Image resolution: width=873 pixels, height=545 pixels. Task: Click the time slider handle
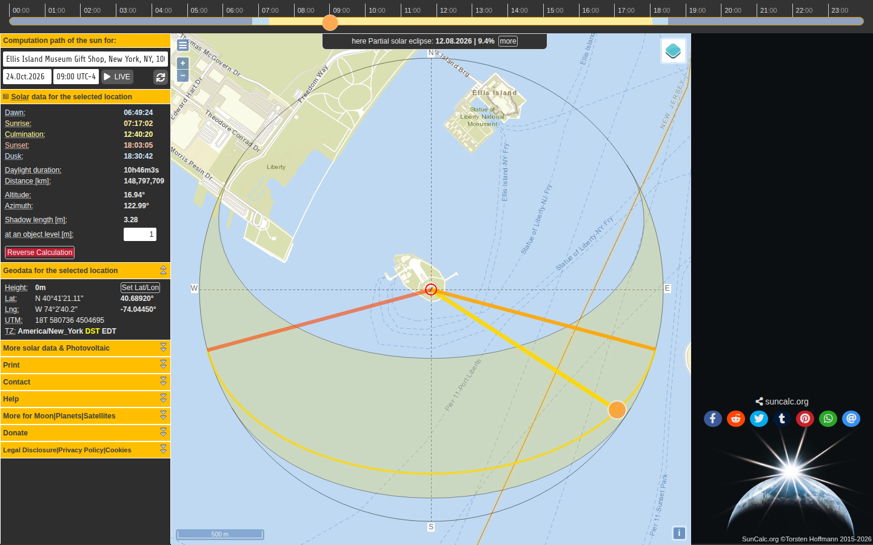point(330,22)
